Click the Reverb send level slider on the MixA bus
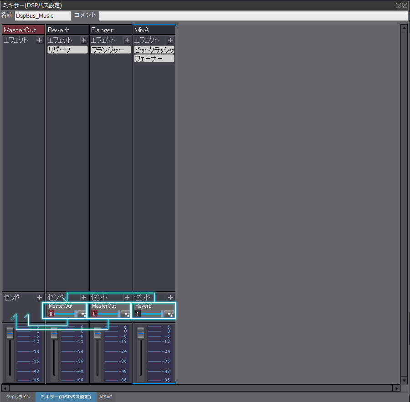The image size is (410, 402). [153, 314]
